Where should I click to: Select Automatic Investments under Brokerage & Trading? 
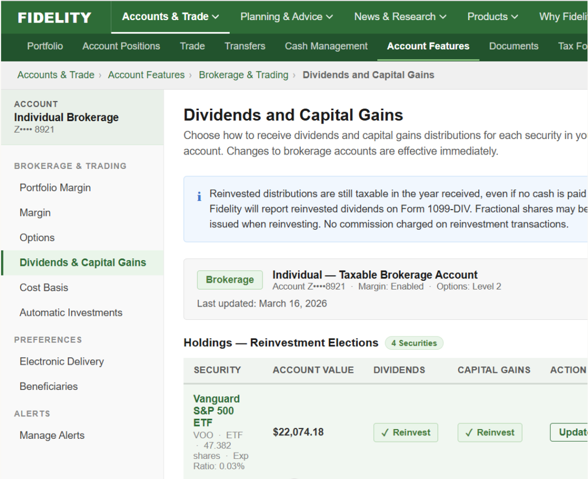[x=71, y=312]
